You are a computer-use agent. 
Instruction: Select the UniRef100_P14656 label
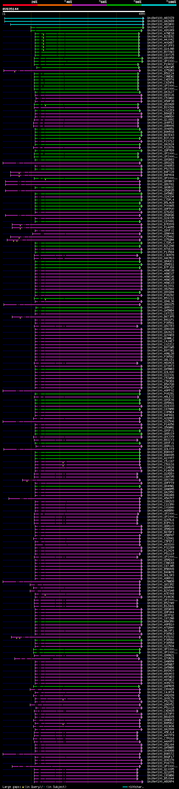(x=161, y=425)
